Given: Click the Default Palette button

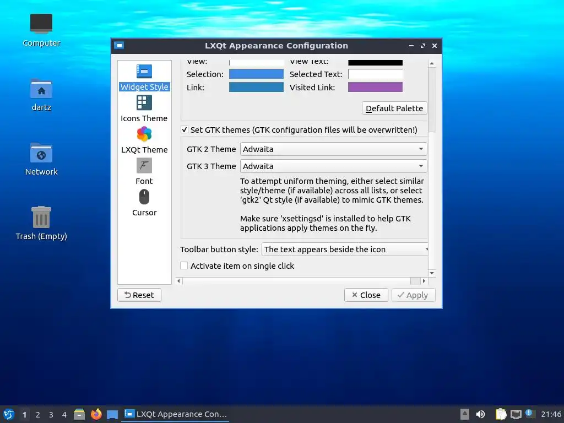Looking at the screenshot, I should (x=394, y=109).
